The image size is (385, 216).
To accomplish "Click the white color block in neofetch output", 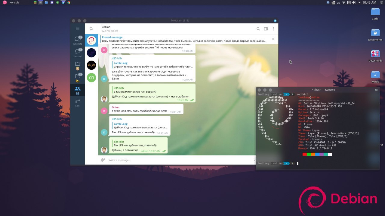I will 330,154.
